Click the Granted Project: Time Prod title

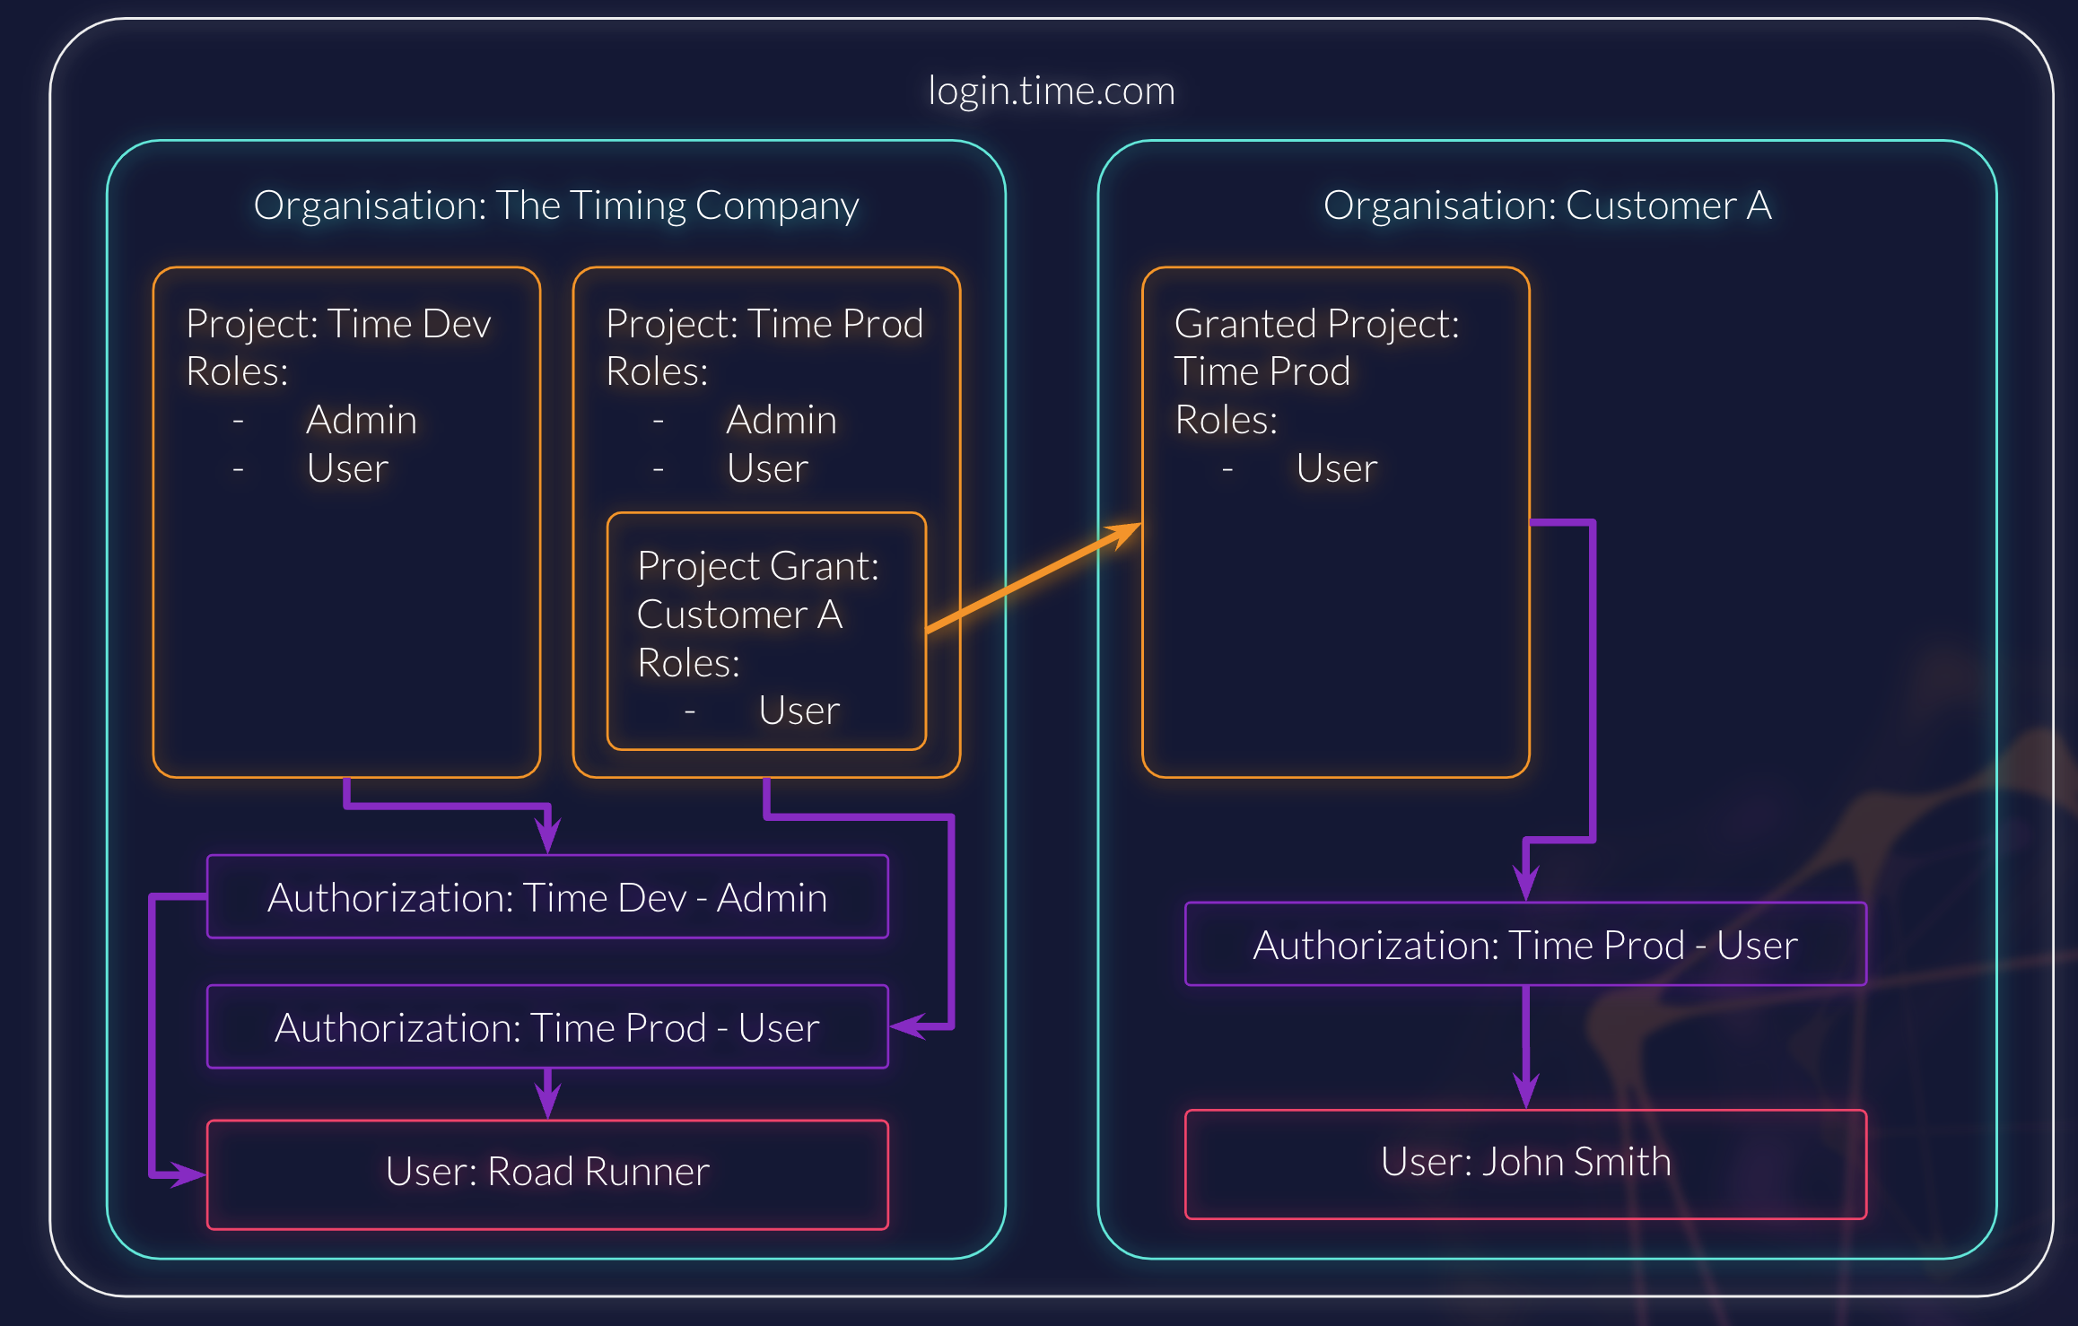[1315, 347]
